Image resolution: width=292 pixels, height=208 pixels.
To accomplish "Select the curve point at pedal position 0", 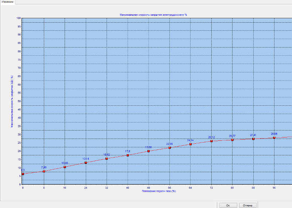I will [x=23, y=174].
